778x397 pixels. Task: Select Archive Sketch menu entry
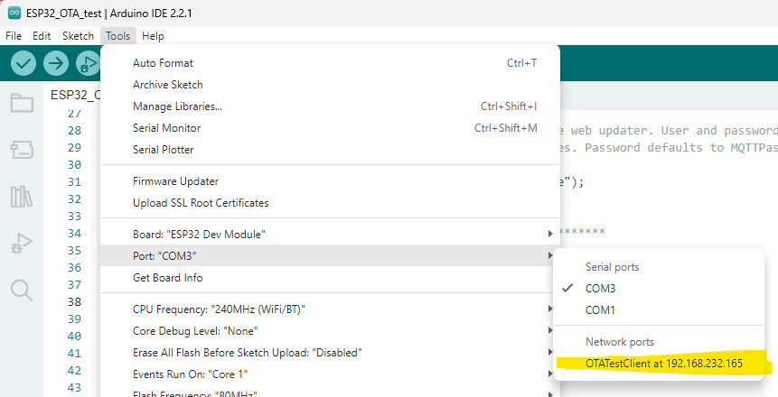[x=330, y=85]
